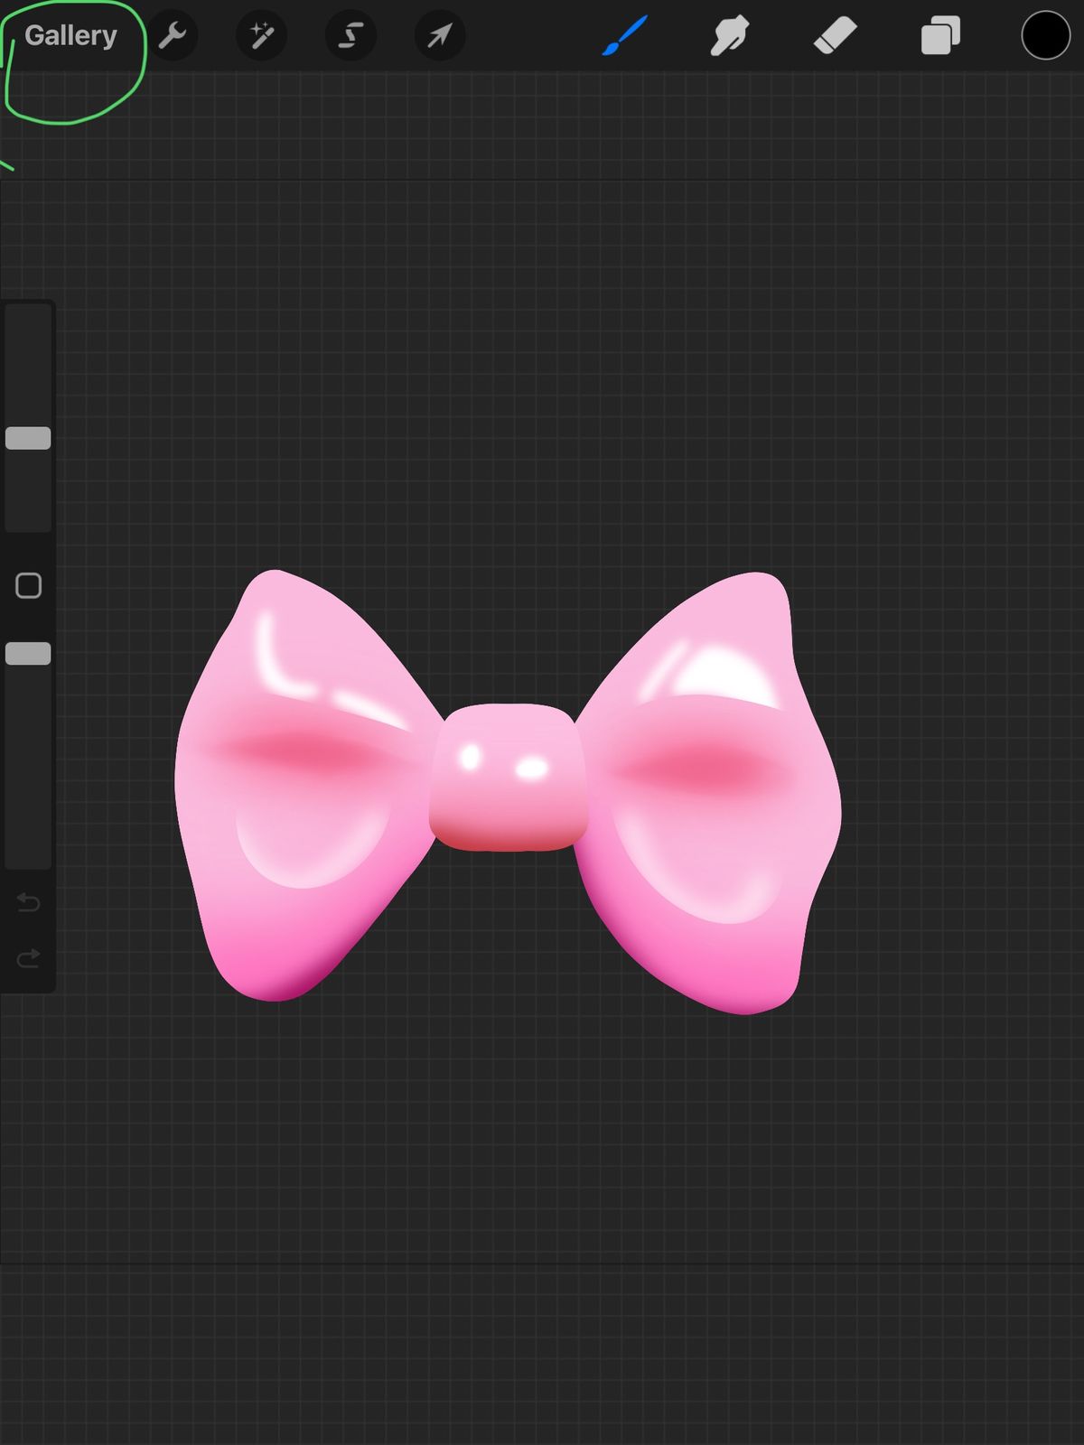Image resolution: width=1084 pixels, height=1445 pixels.
Task: Open the black active color swatch
Action: pos(1045,36)
